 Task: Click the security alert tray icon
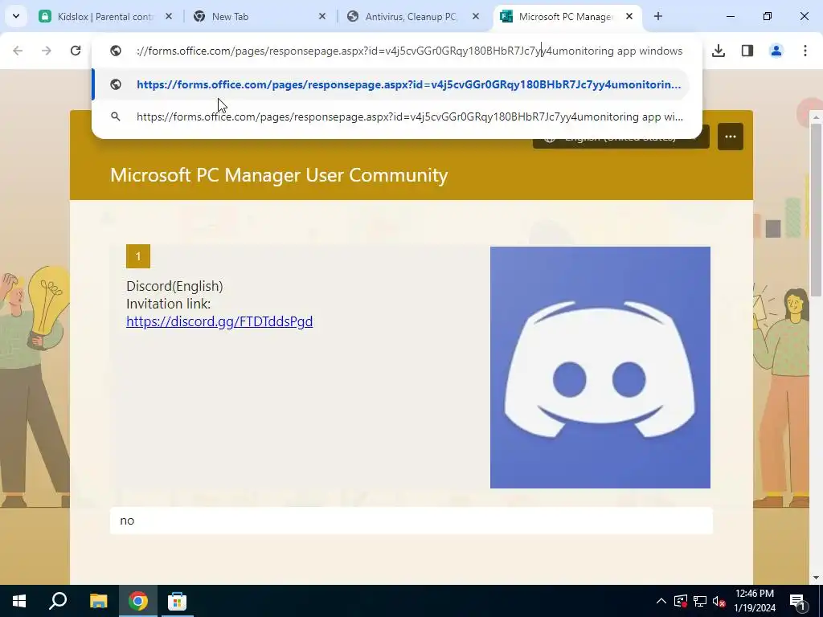680,601
